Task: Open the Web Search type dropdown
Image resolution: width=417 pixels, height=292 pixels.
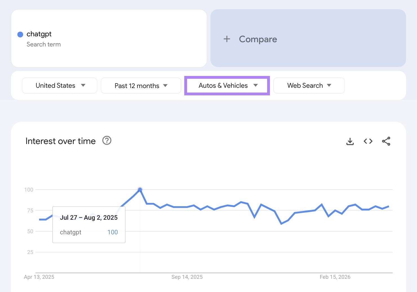Action: pyautogui.click(x=309, y=86)
